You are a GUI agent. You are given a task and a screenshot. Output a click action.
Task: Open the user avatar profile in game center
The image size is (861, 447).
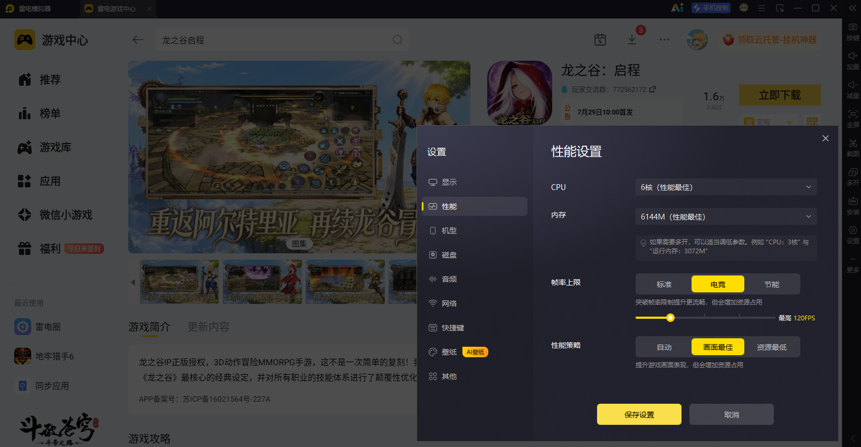pyautogui.click(x=697, y=40)
